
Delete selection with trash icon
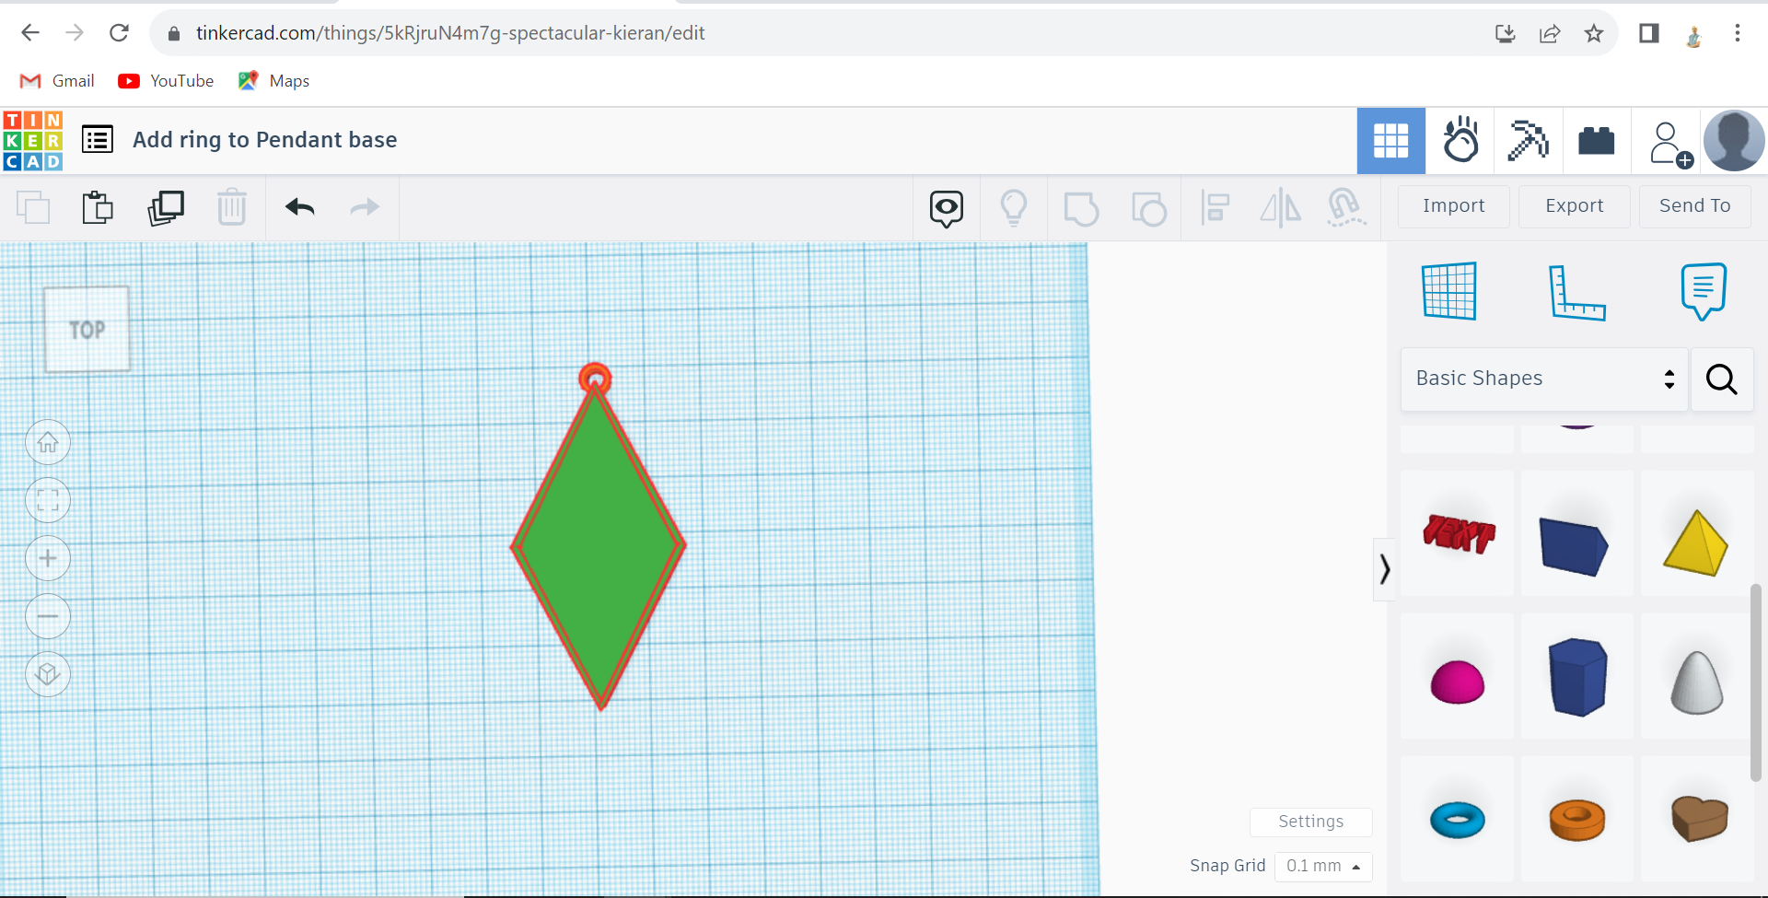point(232,207)
